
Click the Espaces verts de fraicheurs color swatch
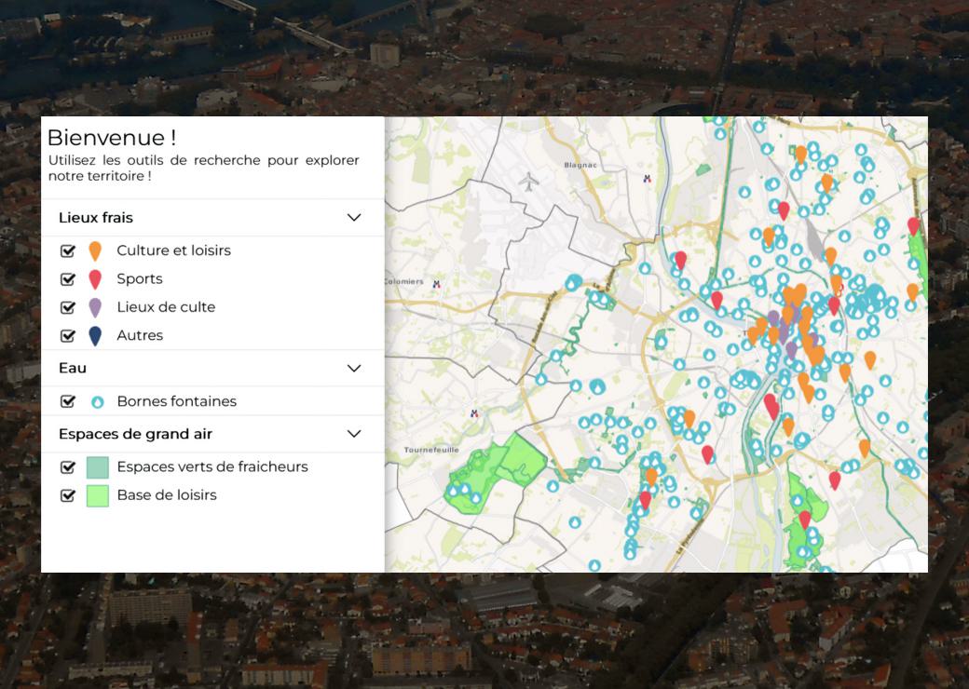click(x=98, y=467)
